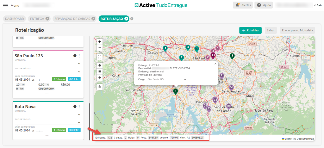Expand ellipsis on topmost partial card
The height and width of the screenshot is (148, 324).
47,43
